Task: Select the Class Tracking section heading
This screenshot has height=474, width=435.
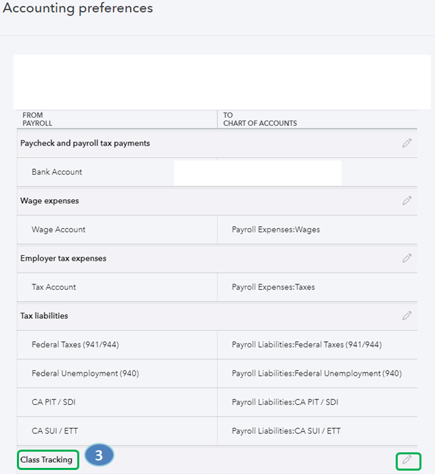Action: pos(47,460)
